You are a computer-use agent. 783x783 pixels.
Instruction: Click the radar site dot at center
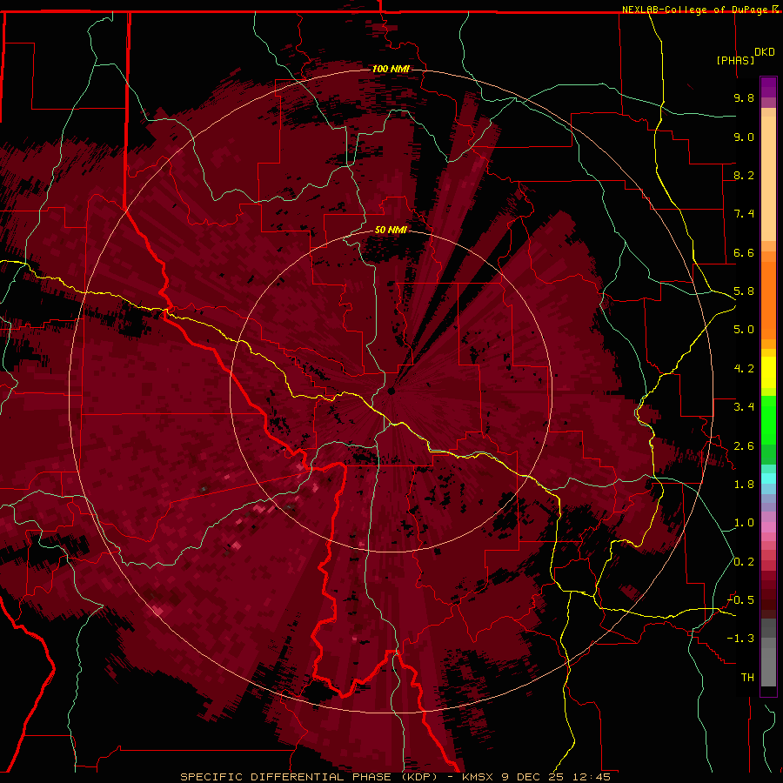point(391,391)
